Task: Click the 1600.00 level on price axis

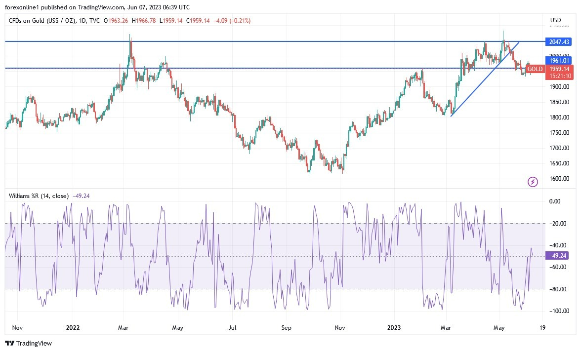Action: point(559,178)
